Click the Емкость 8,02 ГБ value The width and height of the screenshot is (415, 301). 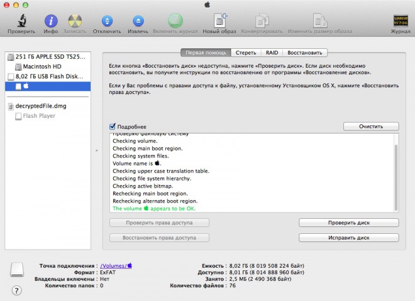tap(267, 266)
